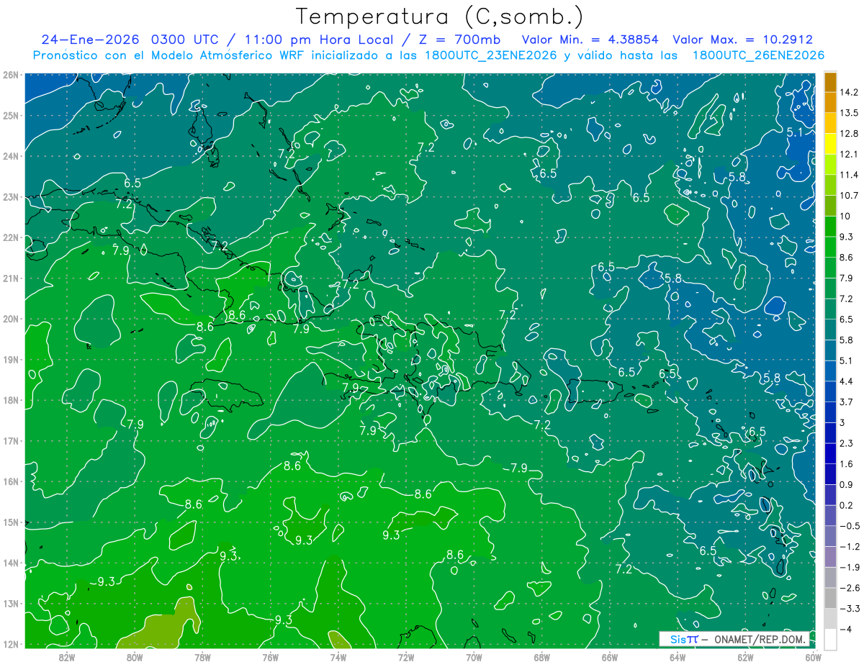864x667 pixels.
Task: Click the "13.5" color scale value
Action: [x=849, y=113]
